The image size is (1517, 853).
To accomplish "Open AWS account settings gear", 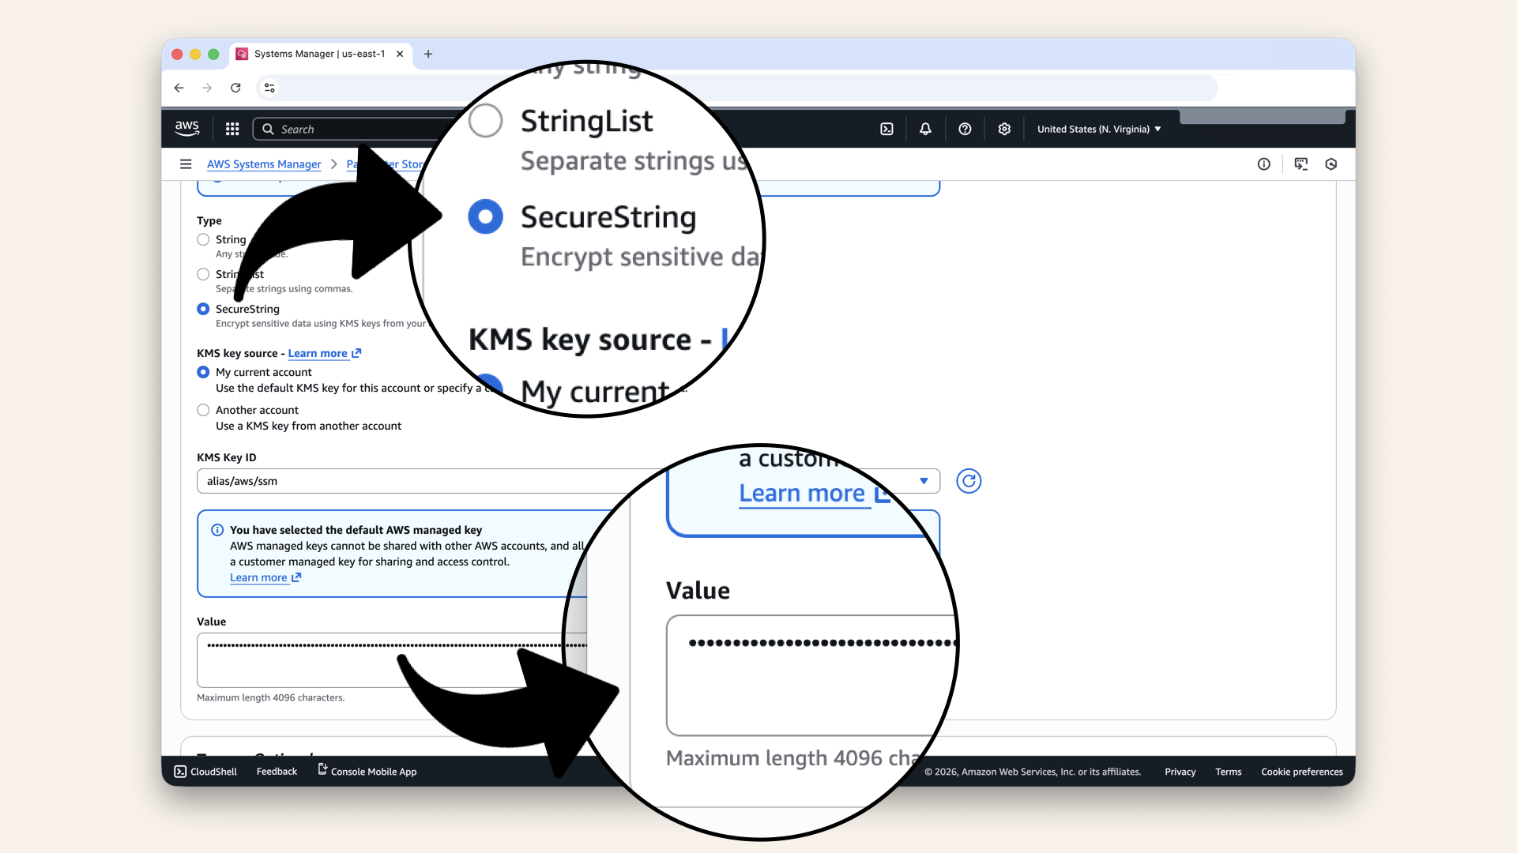I will pos(1004,128).
